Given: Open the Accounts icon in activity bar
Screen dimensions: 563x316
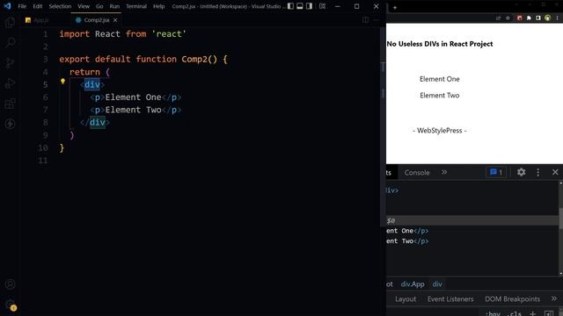Looking at the screenshot, I should coord(10,284).
